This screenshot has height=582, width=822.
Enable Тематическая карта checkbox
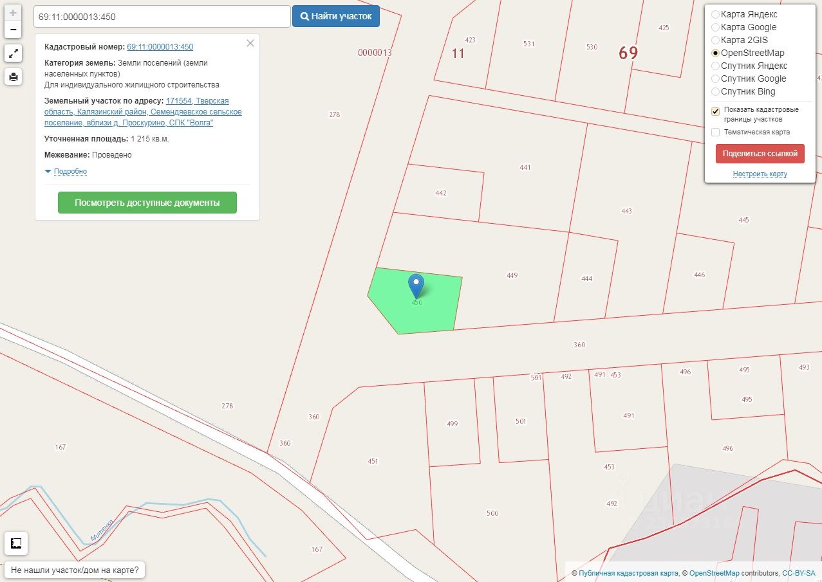click(x=715, y=132)
